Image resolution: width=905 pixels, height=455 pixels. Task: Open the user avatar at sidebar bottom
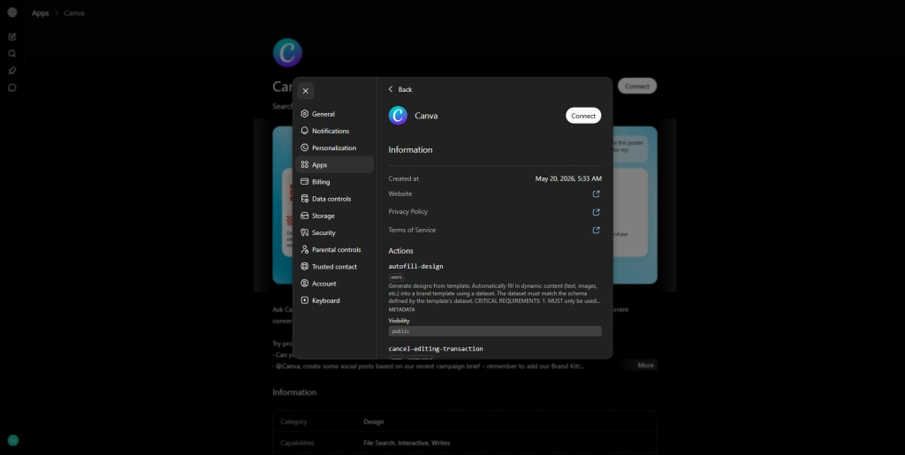point(12,441)
